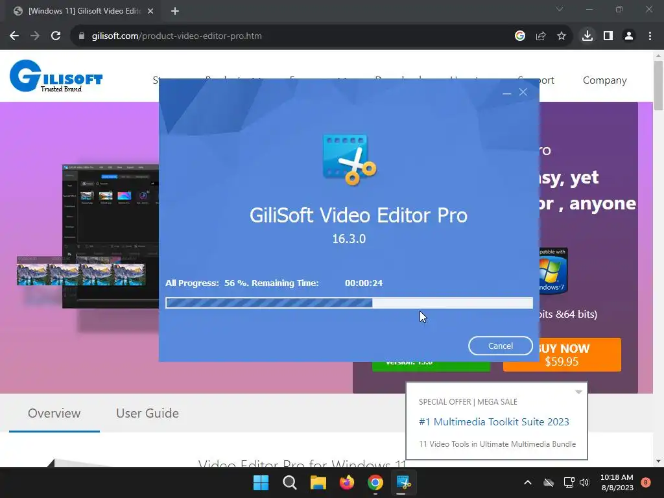
Task: Switch to the User Guide tab
Action: click(x=147, y=413)
